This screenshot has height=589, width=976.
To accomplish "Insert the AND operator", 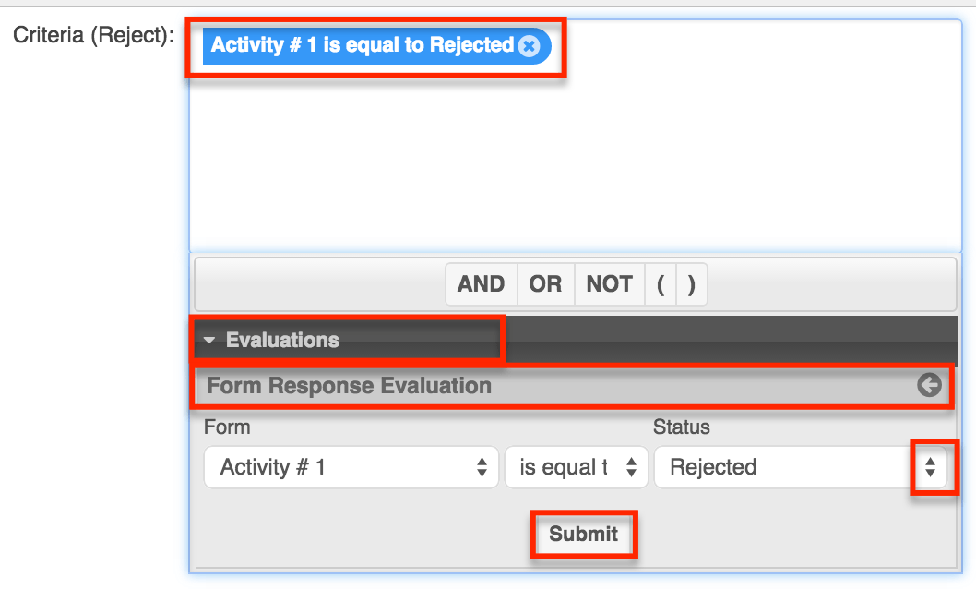I will point(481,284).
